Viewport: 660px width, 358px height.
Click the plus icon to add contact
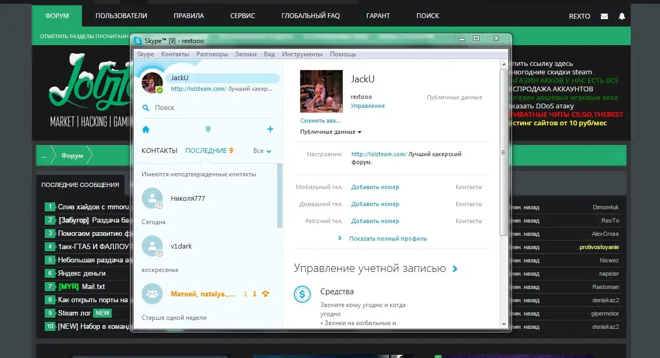click(270, 129)
